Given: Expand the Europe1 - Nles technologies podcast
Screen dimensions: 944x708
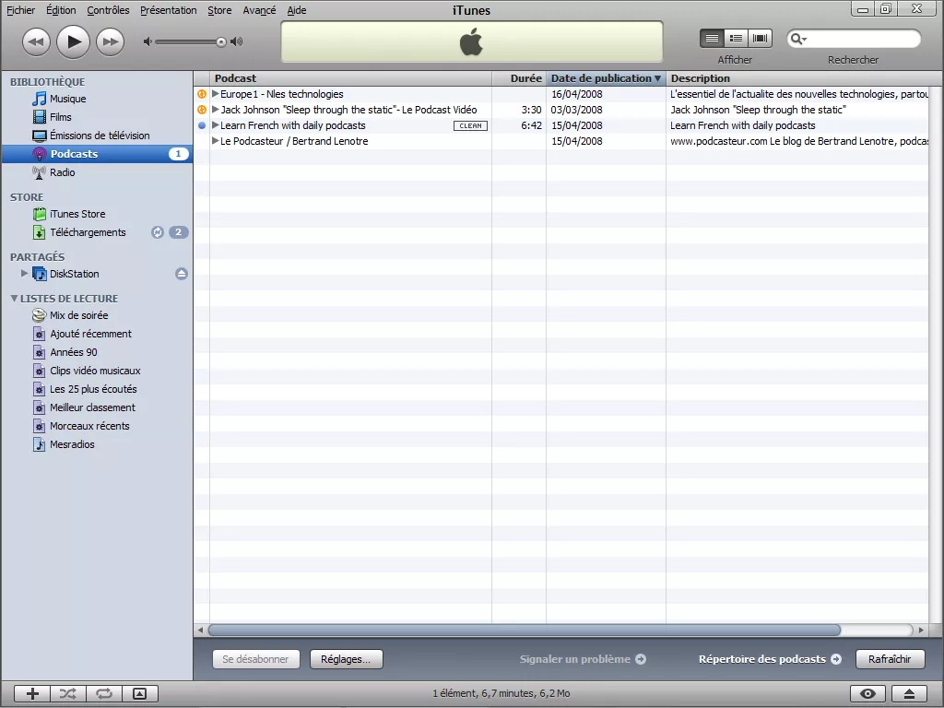Looking at the screenshot, I should (x=215, y=94).
